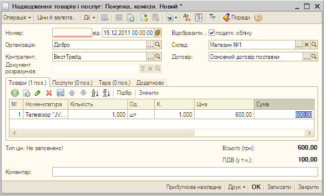The width and height of the screenshot is (324, 196).
Task: Click the Сума column header
Action: [x=284, y=104]
